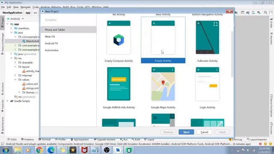Open the TODO tool window
This screenshot has height=154, width=274.
[12, 139]
